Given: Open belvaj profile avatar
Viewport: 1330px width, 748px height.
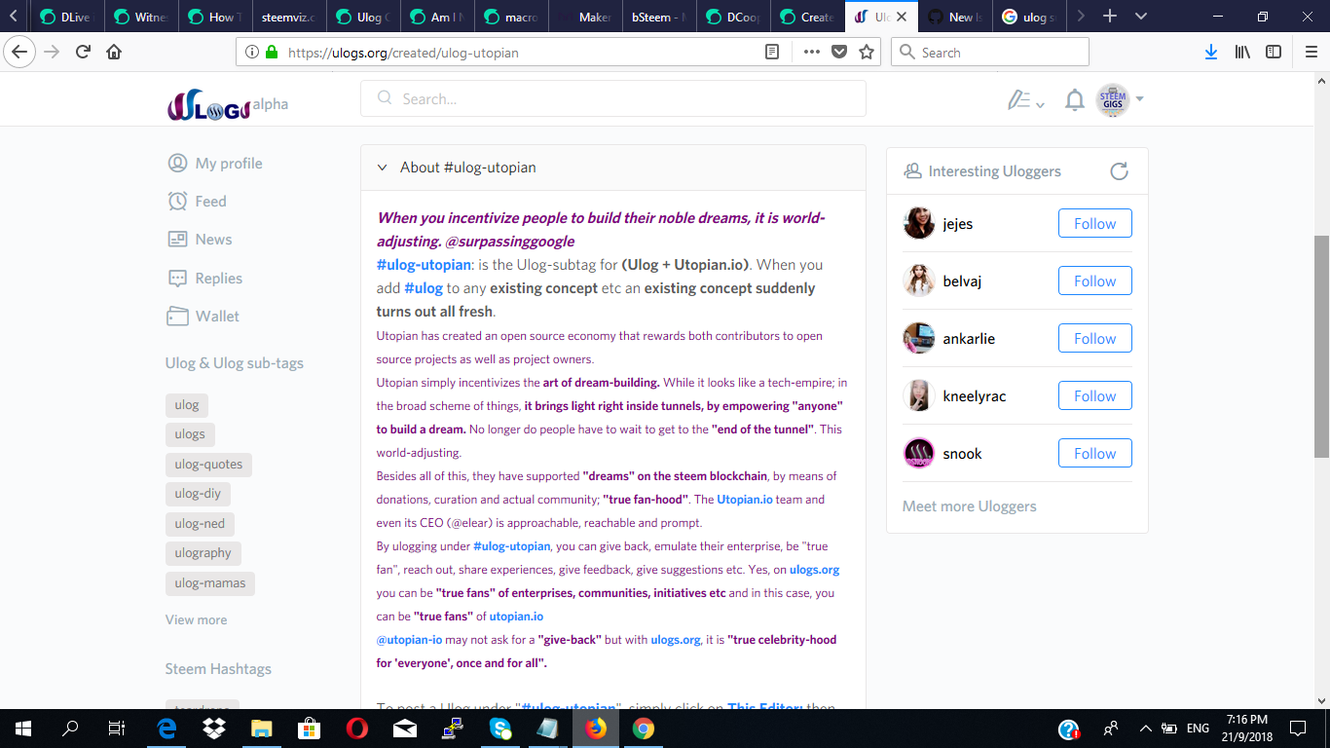Looking at the screenshot, I should [x=919, y=280].
